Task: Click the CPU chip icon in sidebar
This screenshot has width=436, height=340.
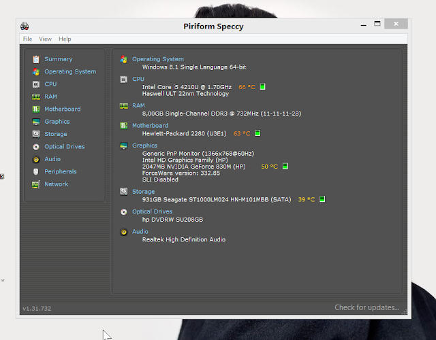Action: coord(36,84)
